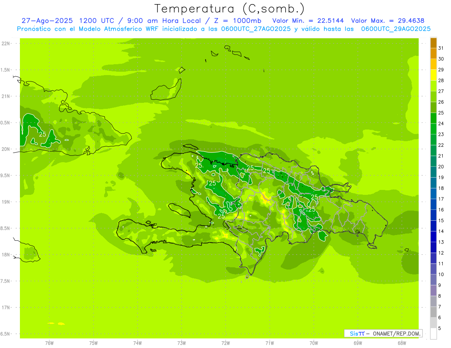Viewport: 451px width, 348px height.
Task: Click the 22N latitude axis label
Action: pyautogui.click(x=5, y=44)
